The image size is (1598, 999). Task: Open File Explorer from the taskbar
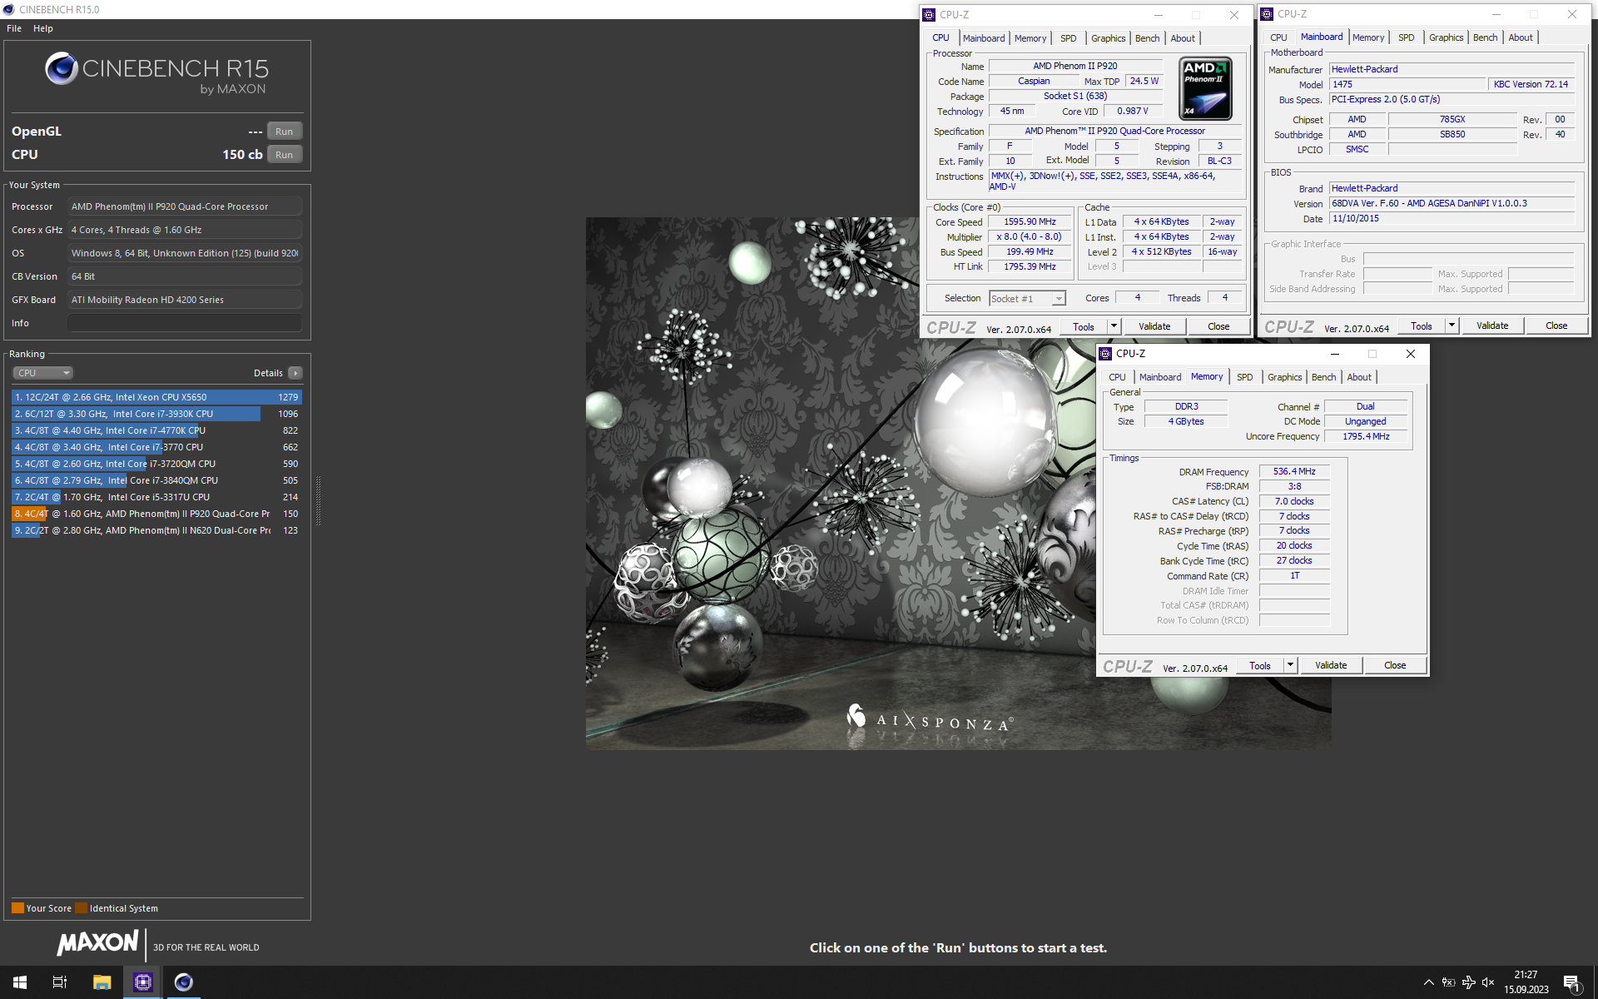click(102, 982)
